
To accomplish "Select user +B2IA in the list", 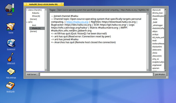I will (155, 19).
